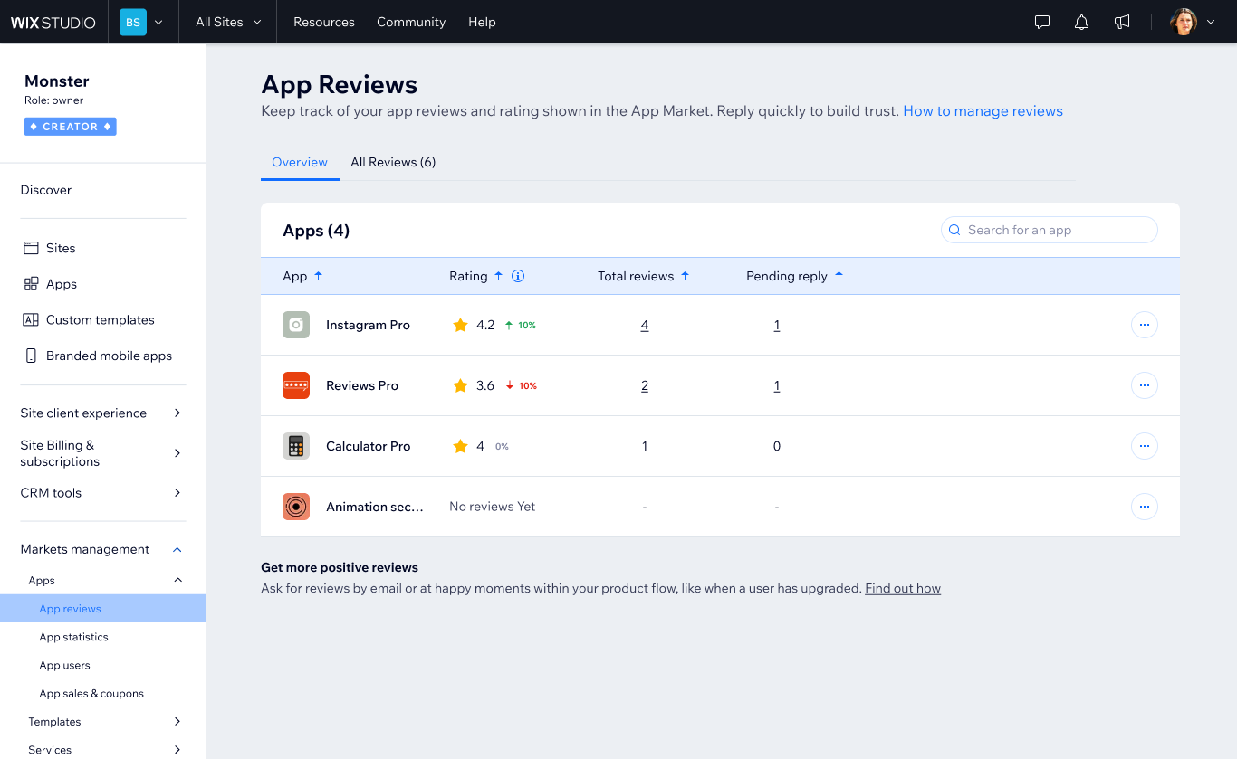Viewport: 1237px width, 759px height.
Task: Open the chat messages icon
Action: 1042,23
